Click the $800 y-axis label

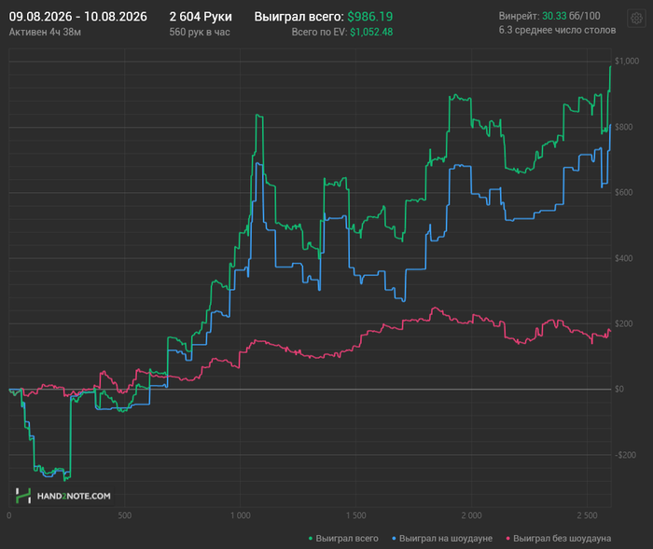[623, 127]
